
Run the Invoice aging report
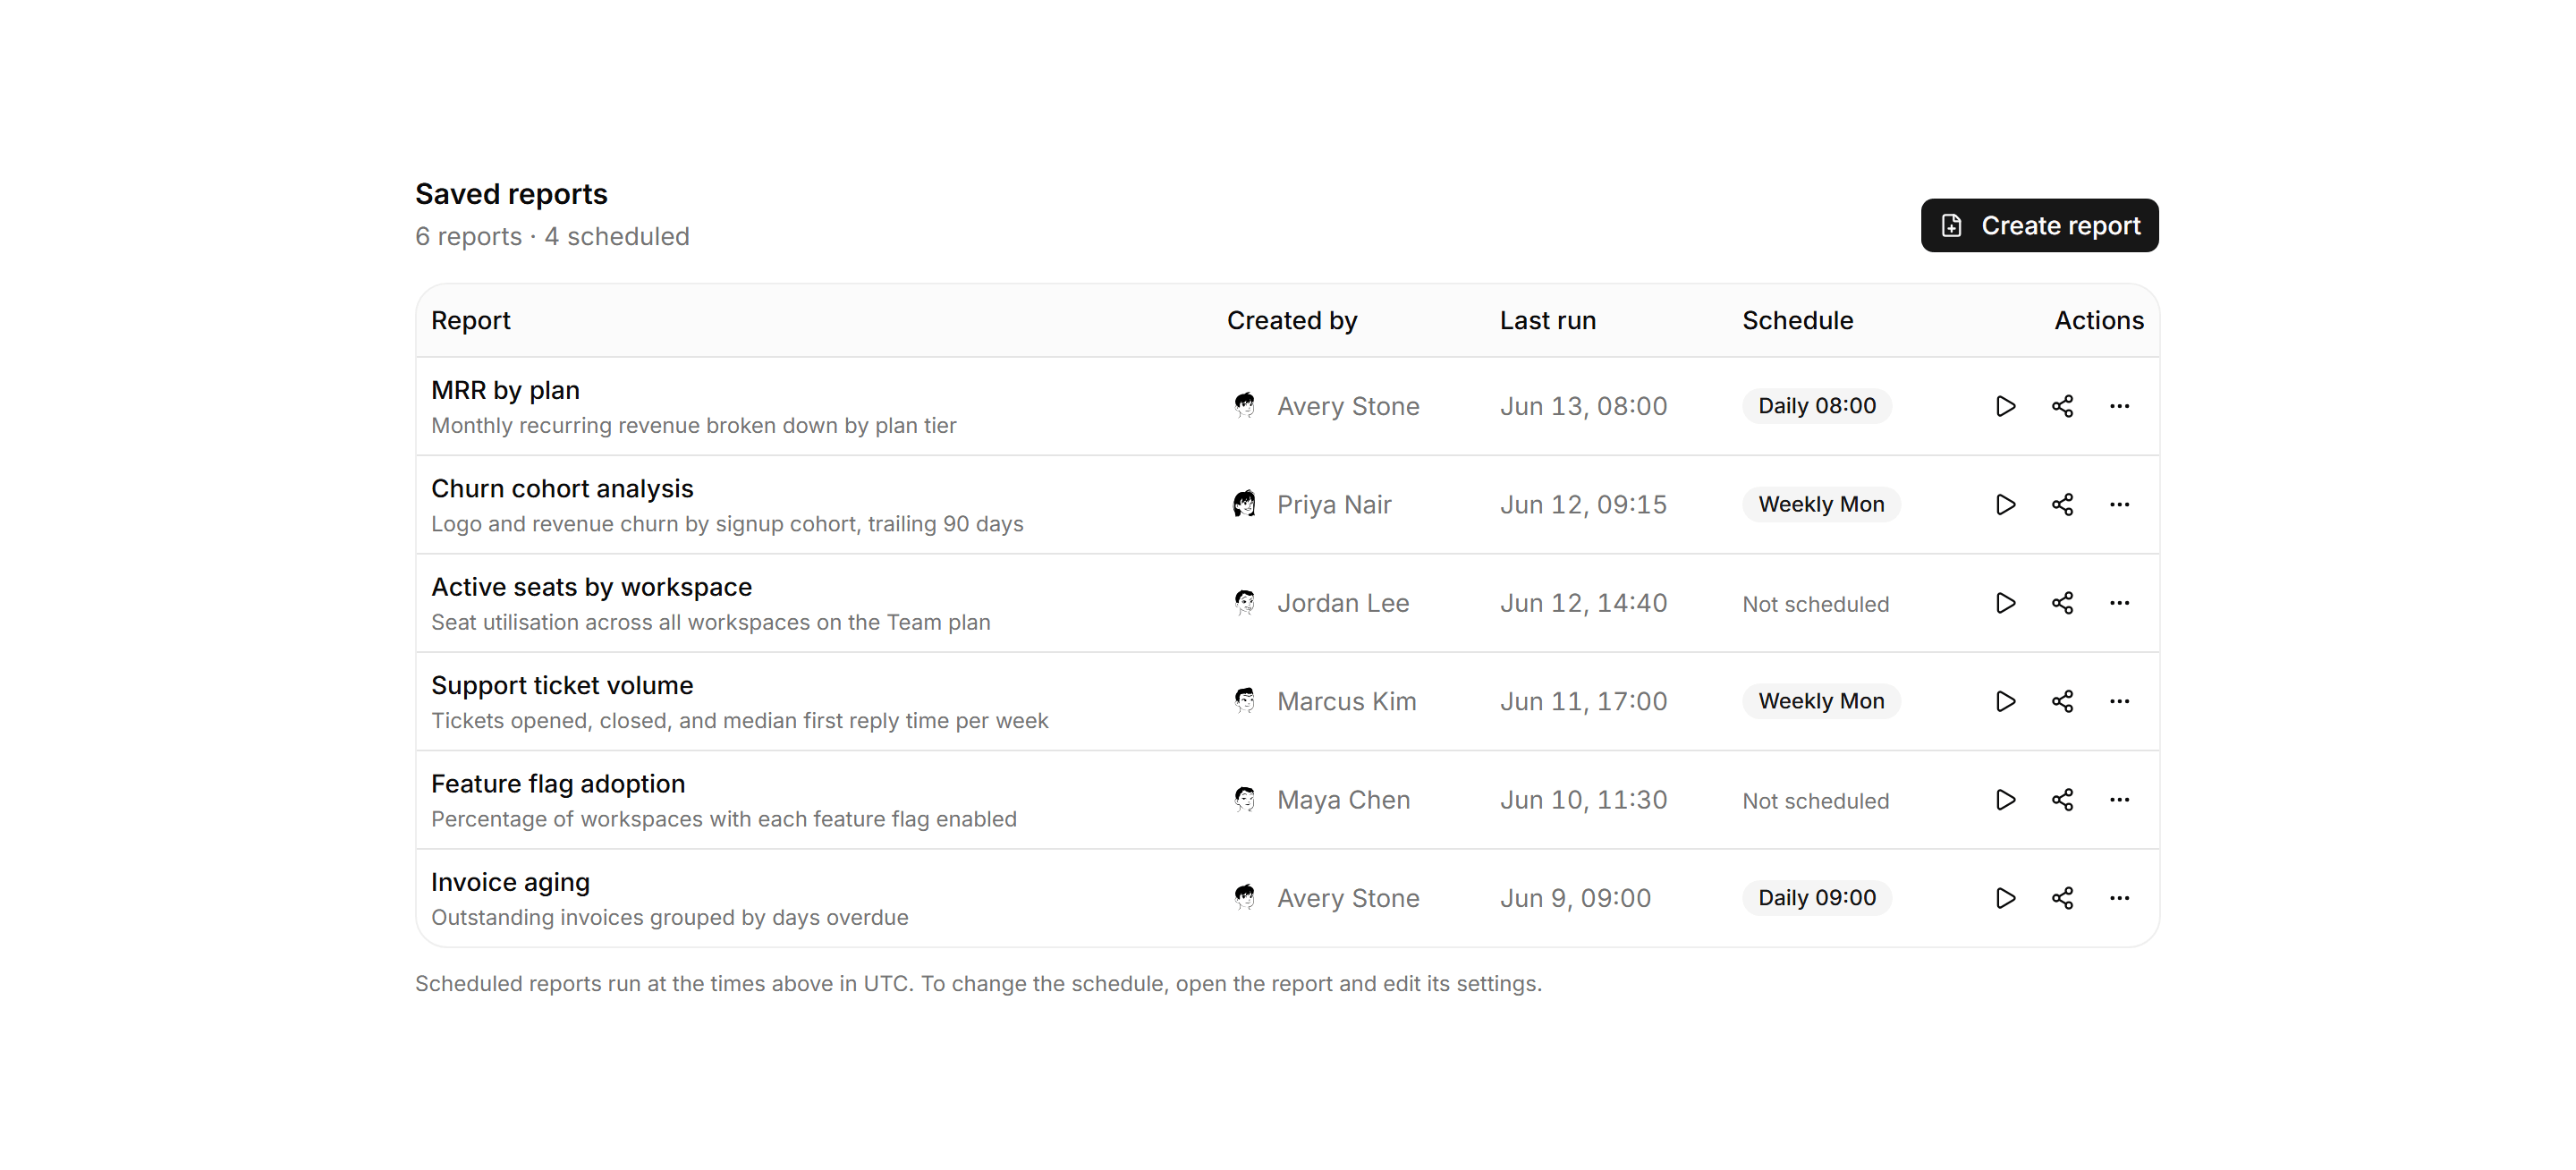[x=2005, y=898]
